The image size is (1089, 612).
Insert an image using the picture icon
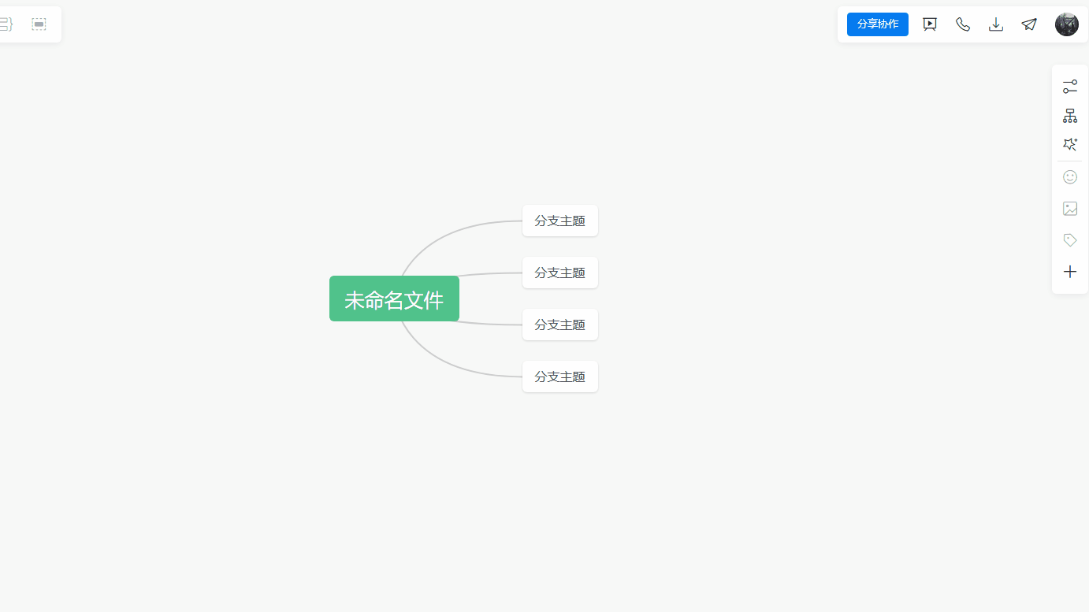pos(1069,209)
